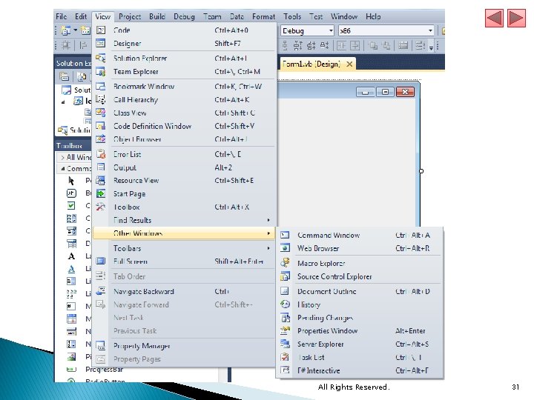Click the Task List icon

[x=285, y=357]
